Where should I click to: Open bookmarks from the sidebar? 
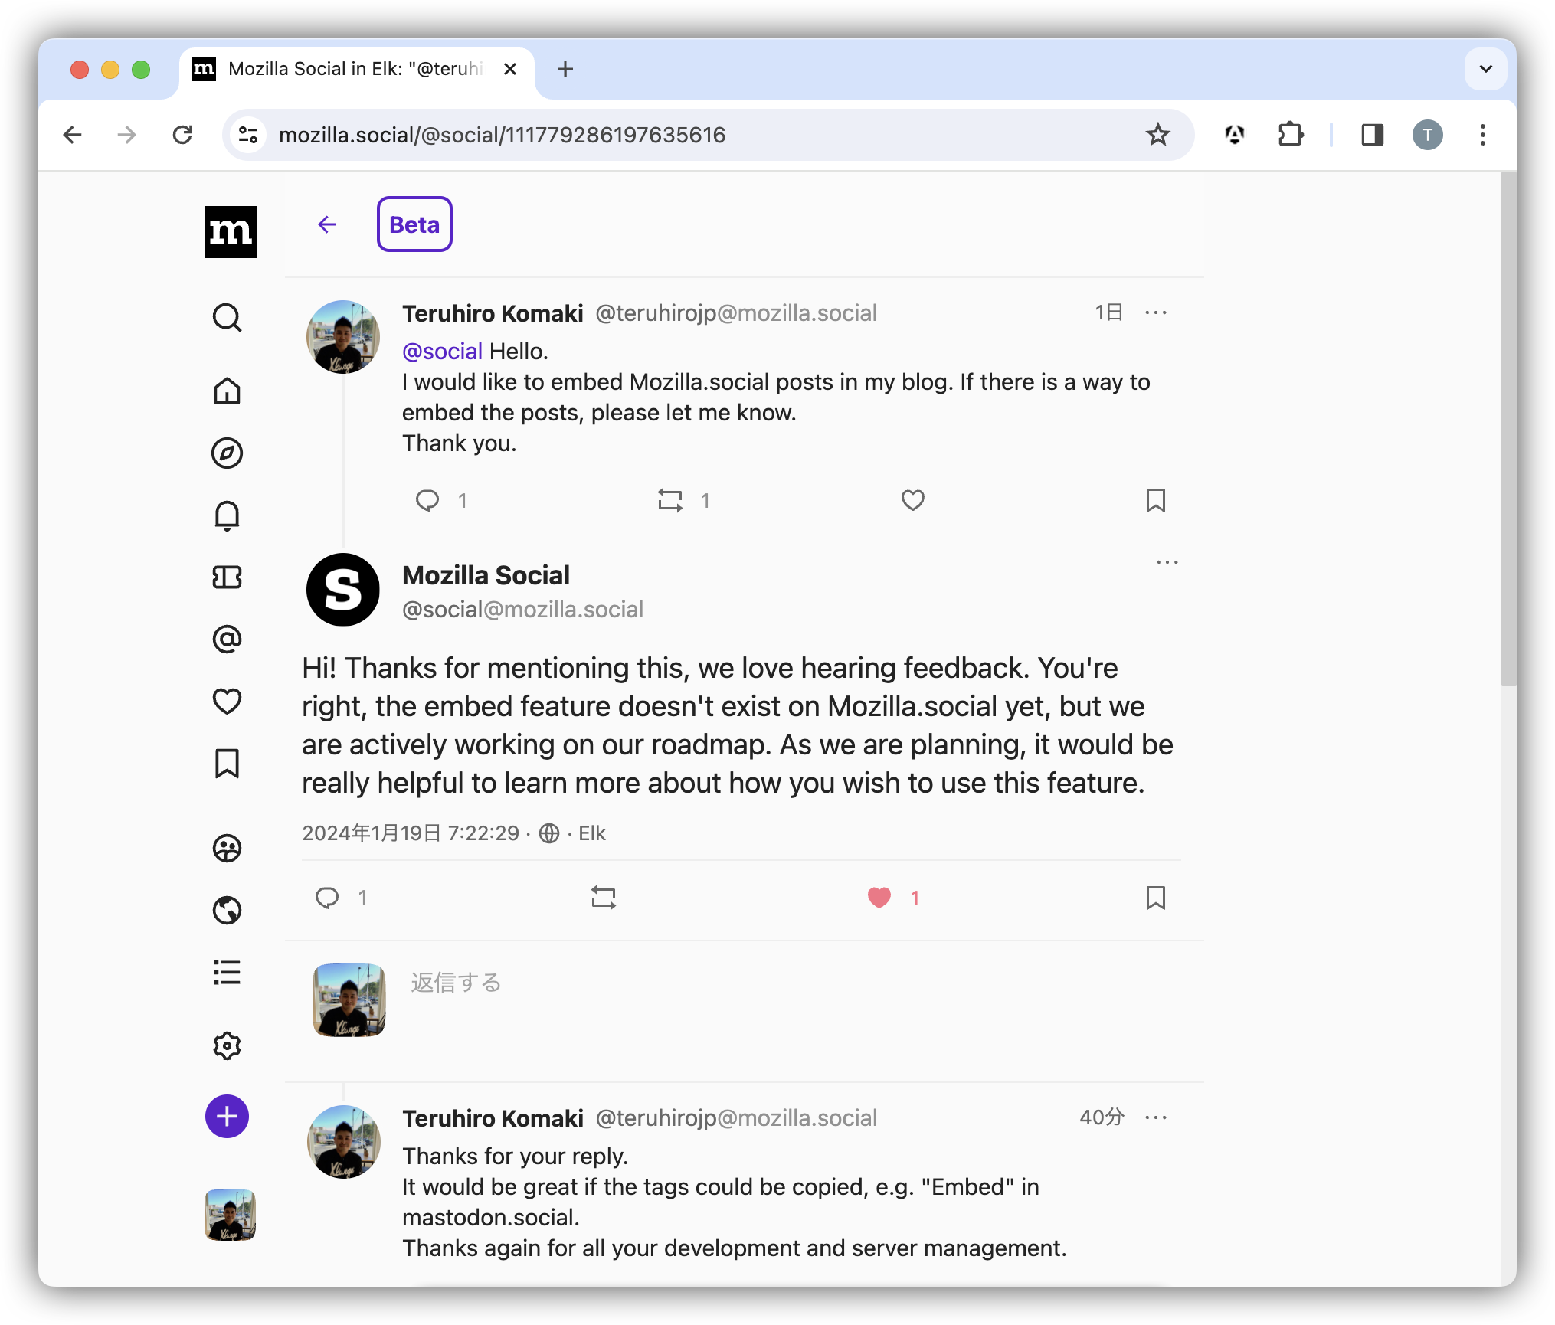(x=227, y=764)
